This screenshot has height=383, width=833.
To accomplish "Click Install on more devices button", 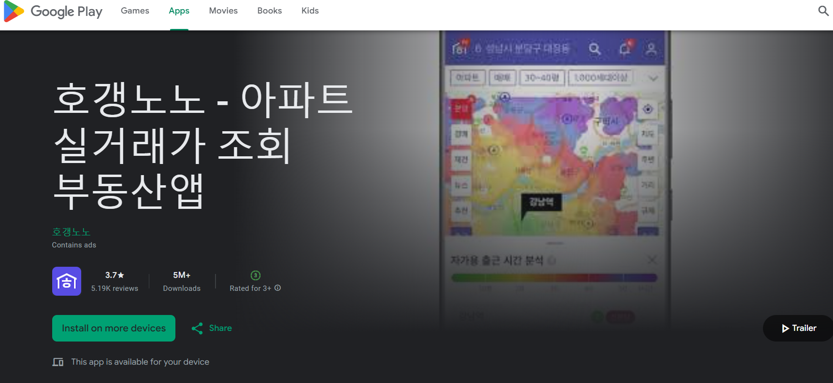I will coord(114,328).
